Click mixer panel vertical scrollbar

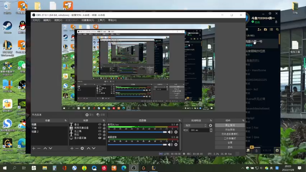[180, 136]
